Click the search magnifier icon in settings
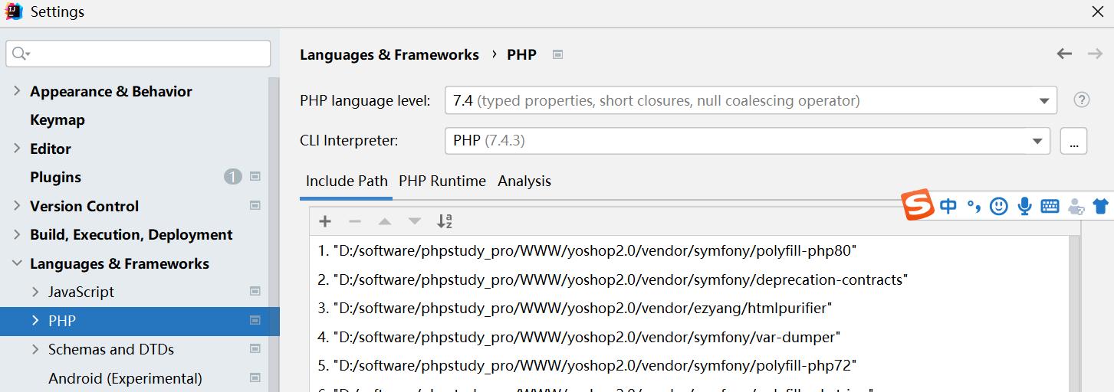This screenshot has height=392, width=1114. point(21,54)
